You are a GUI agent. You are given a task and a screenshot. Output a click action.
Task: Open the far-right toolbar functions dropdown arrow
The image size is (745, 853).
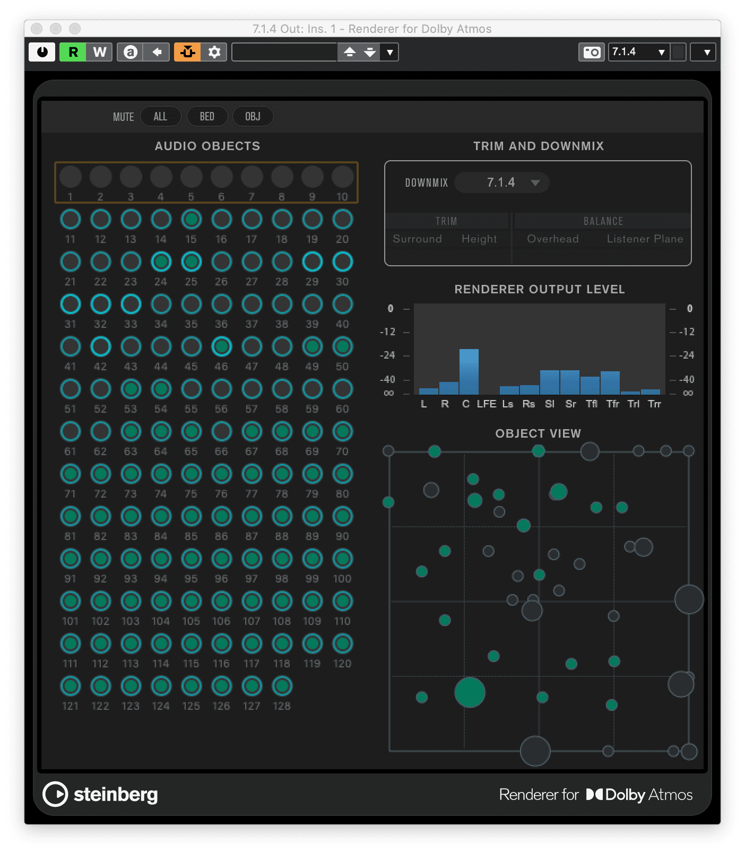pyautogui.click(x=704, y=52)
